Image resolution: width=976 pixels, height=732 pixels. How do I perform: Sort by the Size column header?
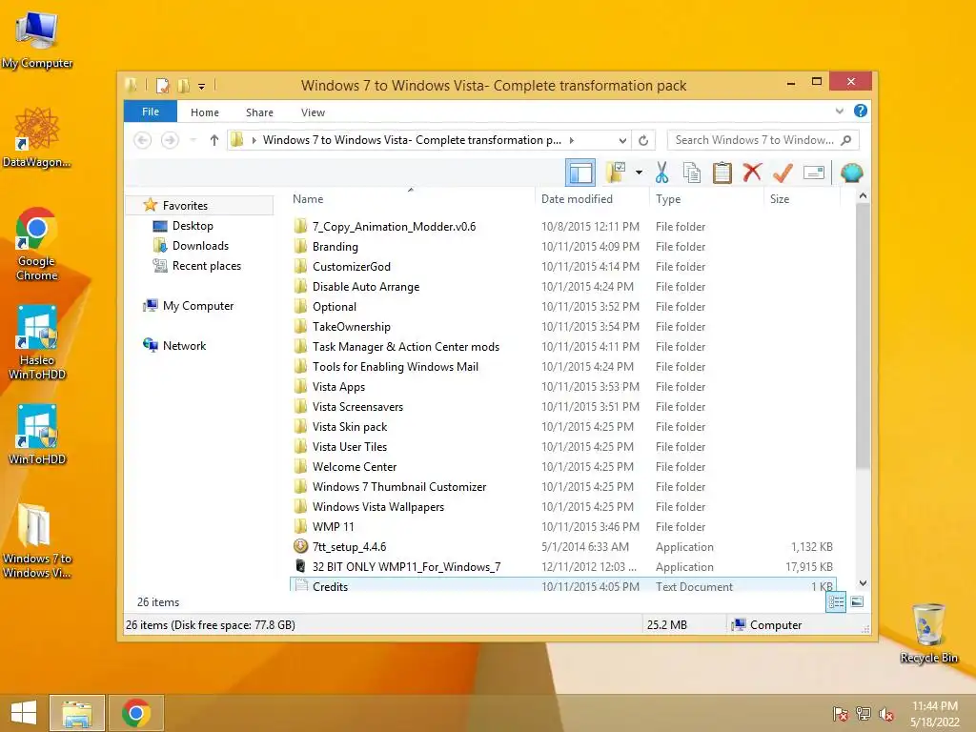[x=802, y=199]
